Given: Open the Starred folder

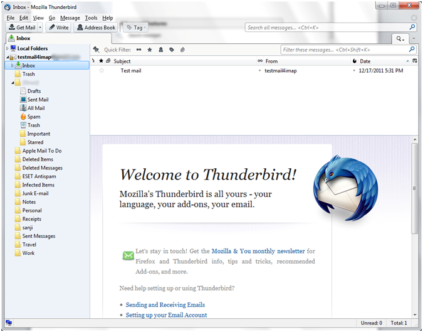Looking at the screenshot, I should coord(35,142).
